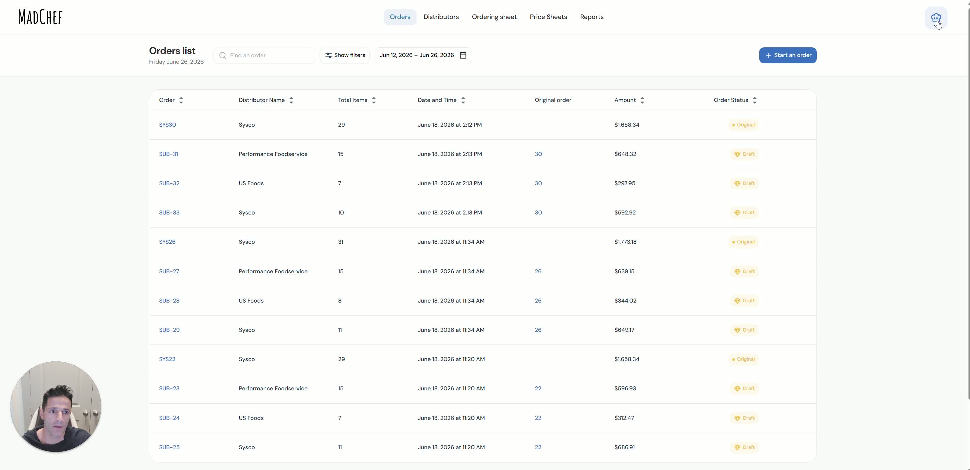Click the page vertical scrollbar
The height and width of the screenshot is (470, 970).
[x=968, y=203]
